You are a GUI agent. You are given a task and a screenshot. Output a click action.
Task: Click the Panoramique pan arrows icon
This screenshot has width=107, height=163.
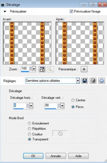[84, 69]
